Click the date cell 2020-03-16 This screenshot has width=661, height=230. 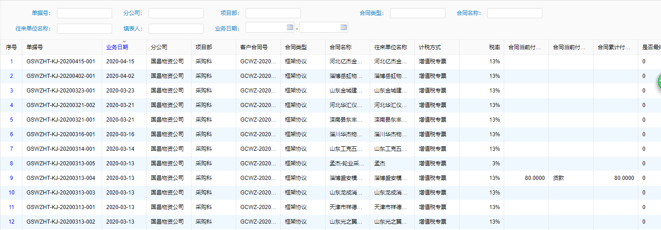click(120, 134)
